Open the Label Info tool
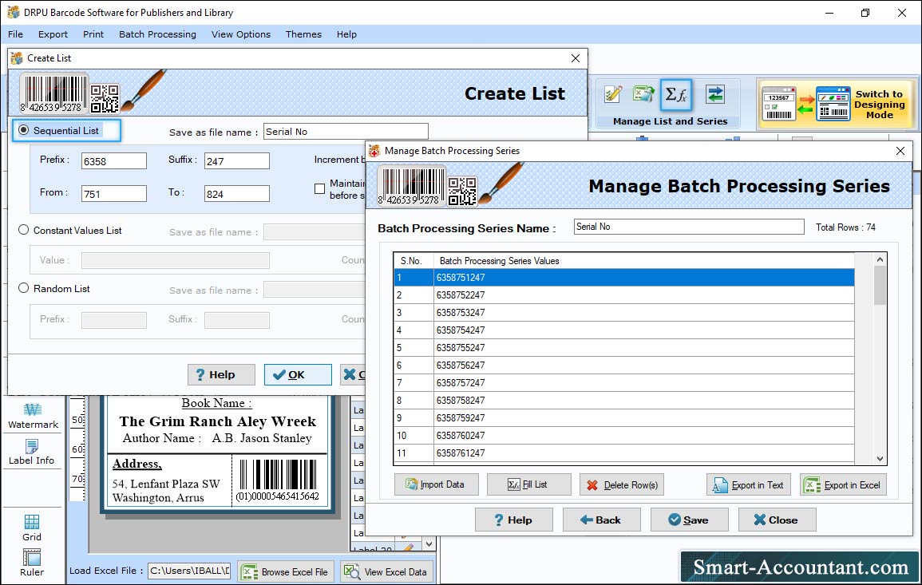The image size is (922, 585). (x=31, y=453)
